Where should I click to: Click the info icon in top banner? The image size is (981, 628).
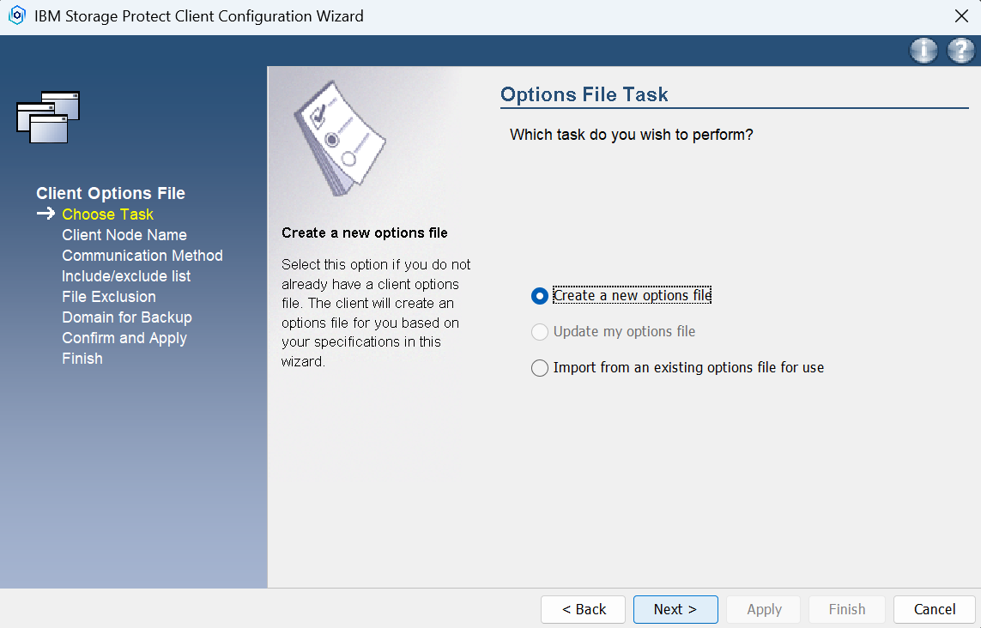coord(923,51)
